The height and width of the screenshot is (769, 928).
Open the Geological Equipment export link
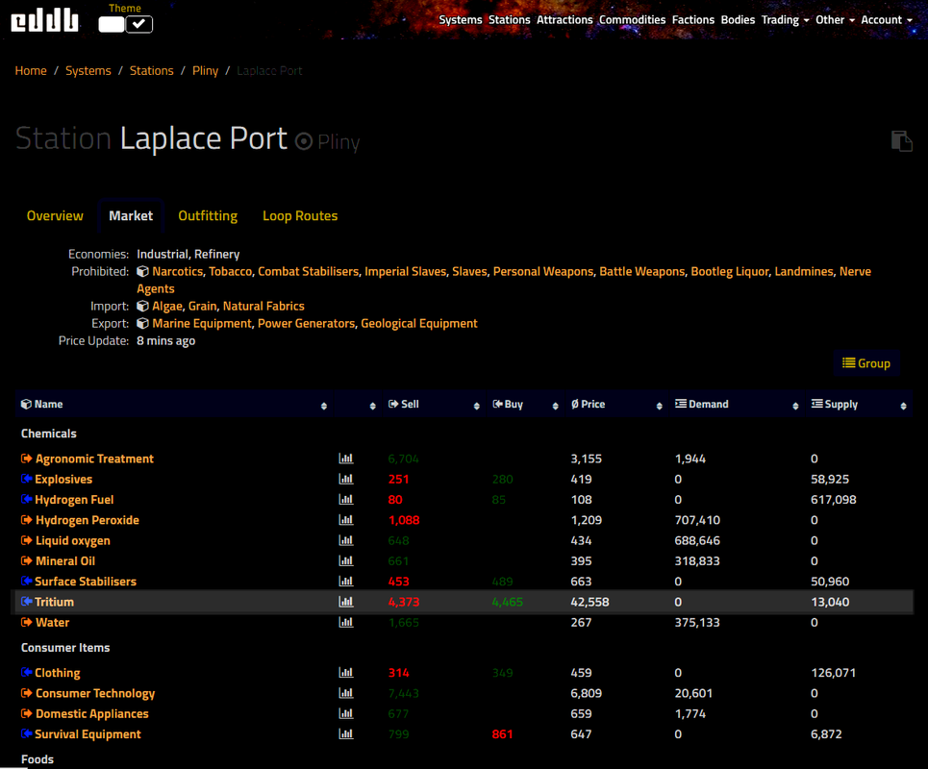419,324
